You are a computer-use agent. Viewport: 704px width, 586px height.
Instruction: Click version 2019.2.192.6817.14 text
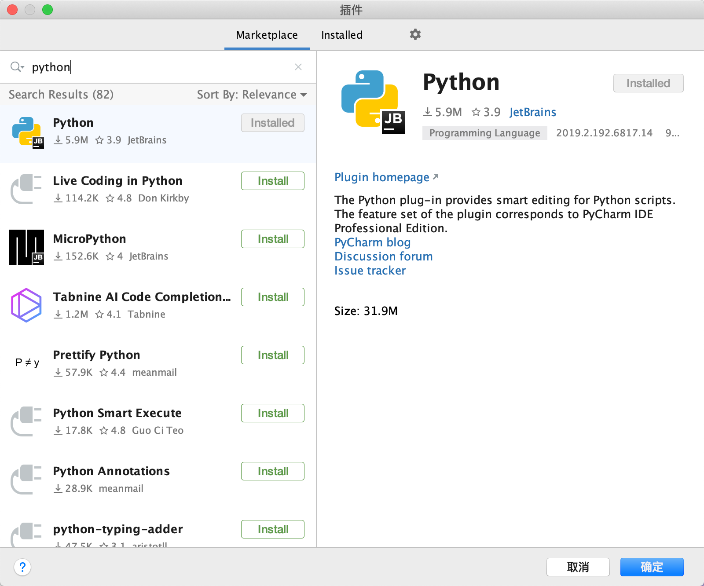point(604,133)
